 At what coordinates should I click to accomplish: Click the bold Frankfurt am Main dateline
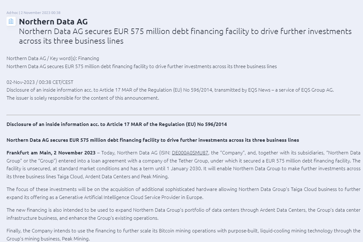[51, 153]
